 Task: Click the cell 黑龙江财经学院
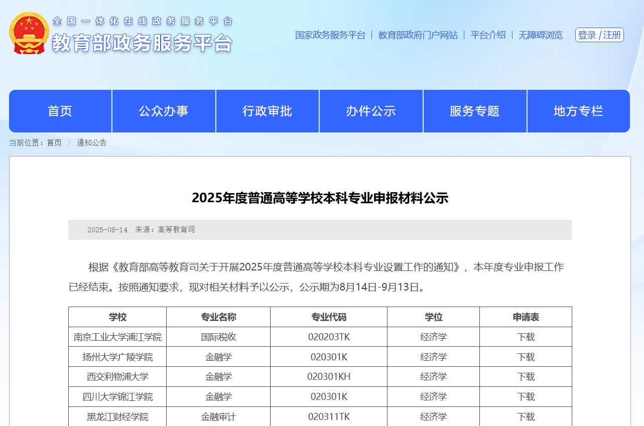[117, 417]
